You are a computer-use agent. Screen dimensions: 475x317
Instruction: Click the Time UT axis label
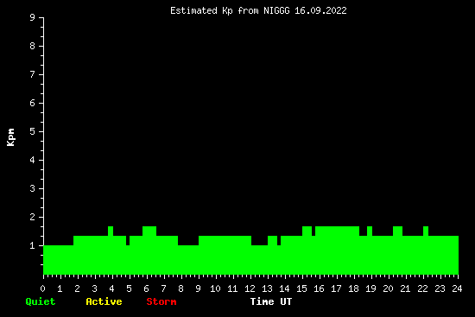[x=271, y=301]
